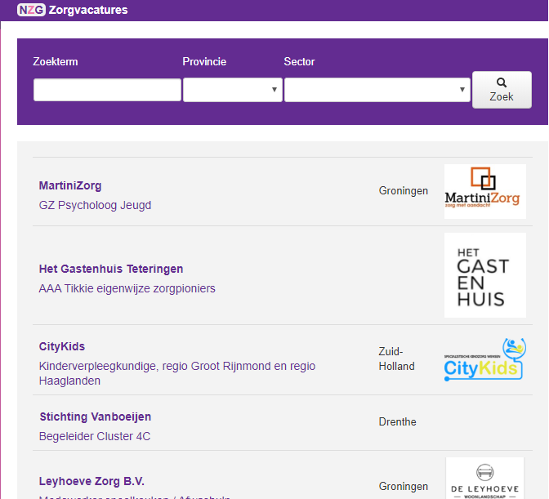Open Begeleider Cluster 4C vacancy
Viewport: 549px width, 499px height.
[95, 436]
